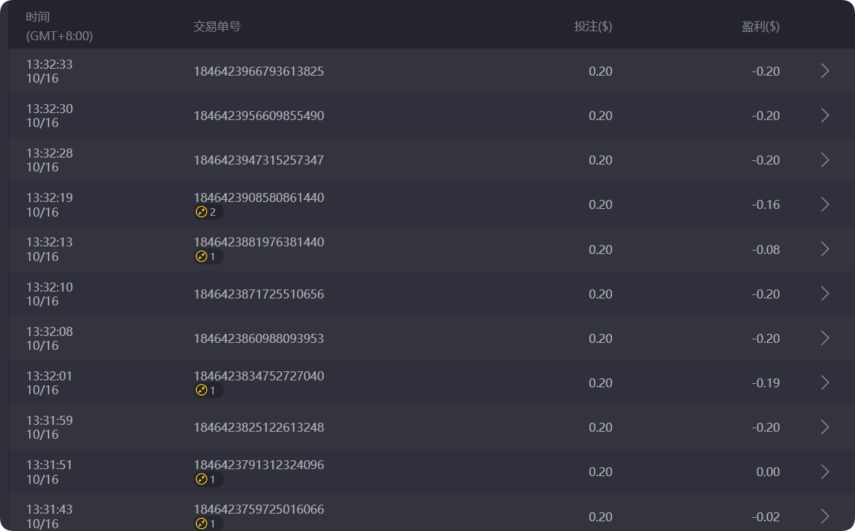Click order number 1846423871725510656
This screenshot has width=855, height=531.
(258, 294)
